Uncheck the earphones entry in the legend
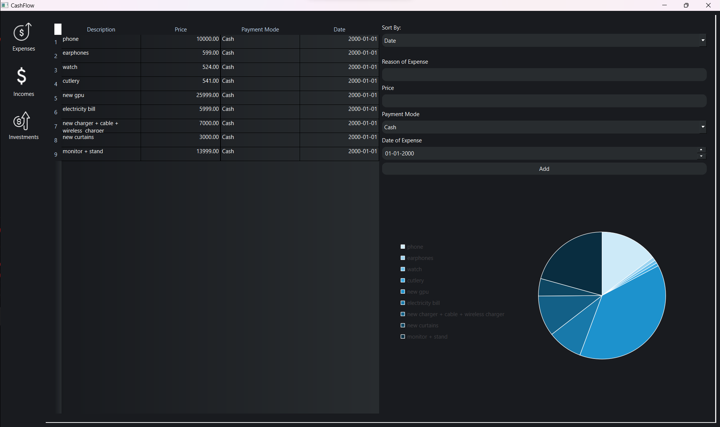Viewport: 720px width, 427px height. (403, 258)
